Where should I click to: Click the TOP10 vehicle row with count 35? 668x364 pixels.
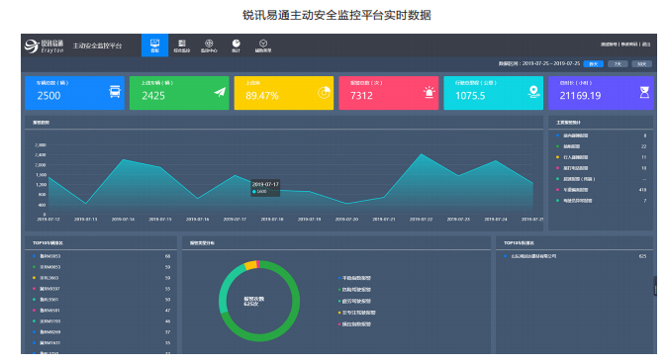101,342
